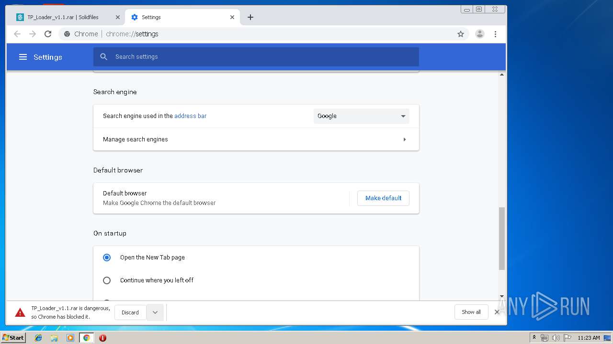Viewport: 613px width, 344px height.
Task: Click the red stop-sign taskbar icon
Action: (x=102, y=338)
